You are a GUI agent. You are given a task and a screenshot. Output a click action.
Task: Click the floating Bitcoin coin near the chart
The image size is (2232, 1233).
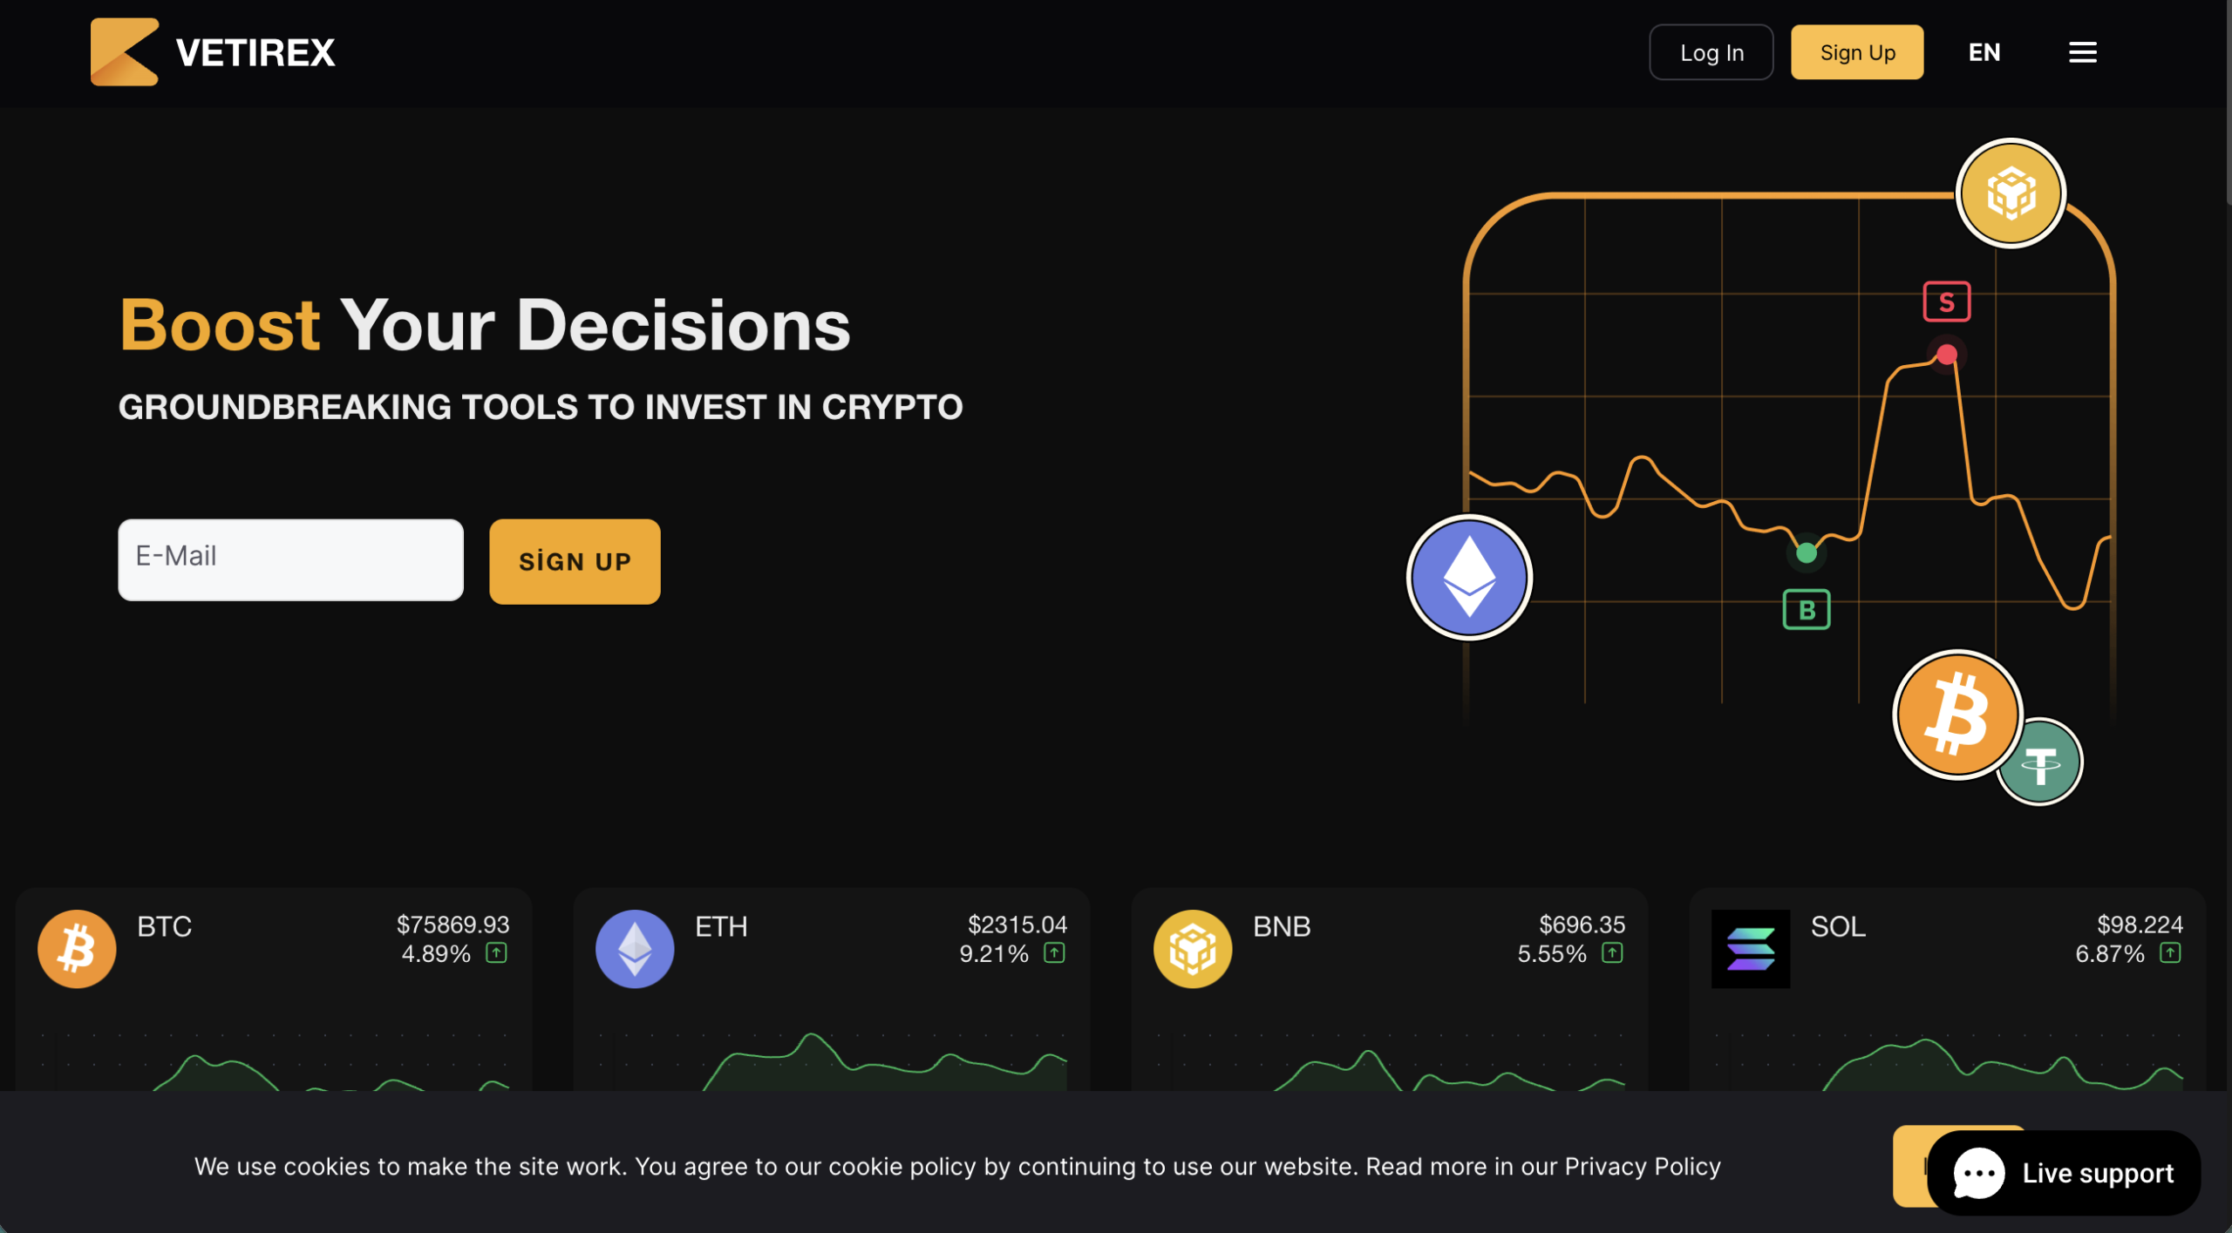click(1958, 715)
